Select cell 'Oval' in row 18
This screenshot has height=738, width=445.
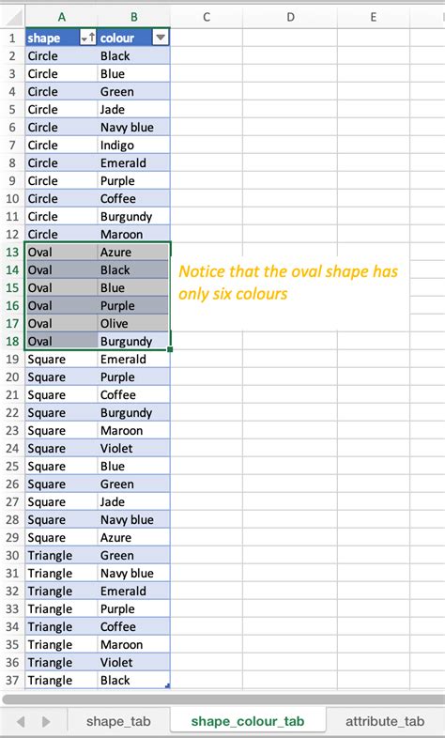(x=62, y=341)
